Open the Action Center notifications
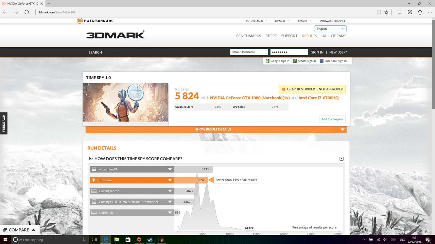Screen dimensions: 435x244 click(x=429, y=240)
